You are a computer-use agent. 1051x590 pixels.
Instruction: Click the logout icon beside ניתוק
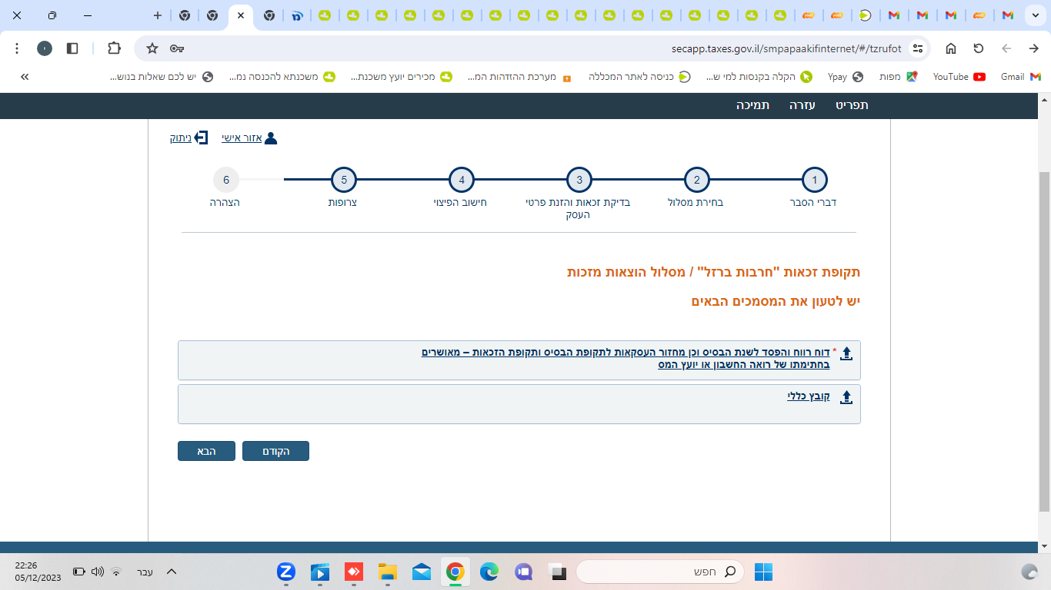201,138
